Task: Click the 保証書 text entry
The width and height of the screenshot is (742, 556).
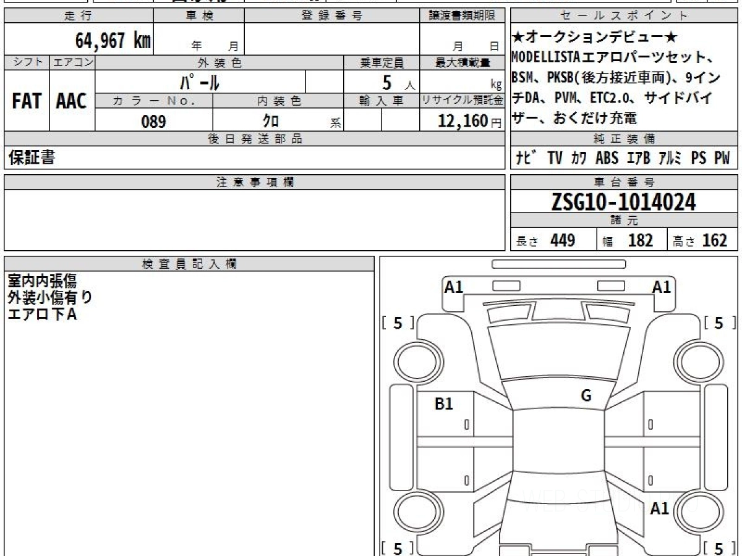Action: coord(32,158)
